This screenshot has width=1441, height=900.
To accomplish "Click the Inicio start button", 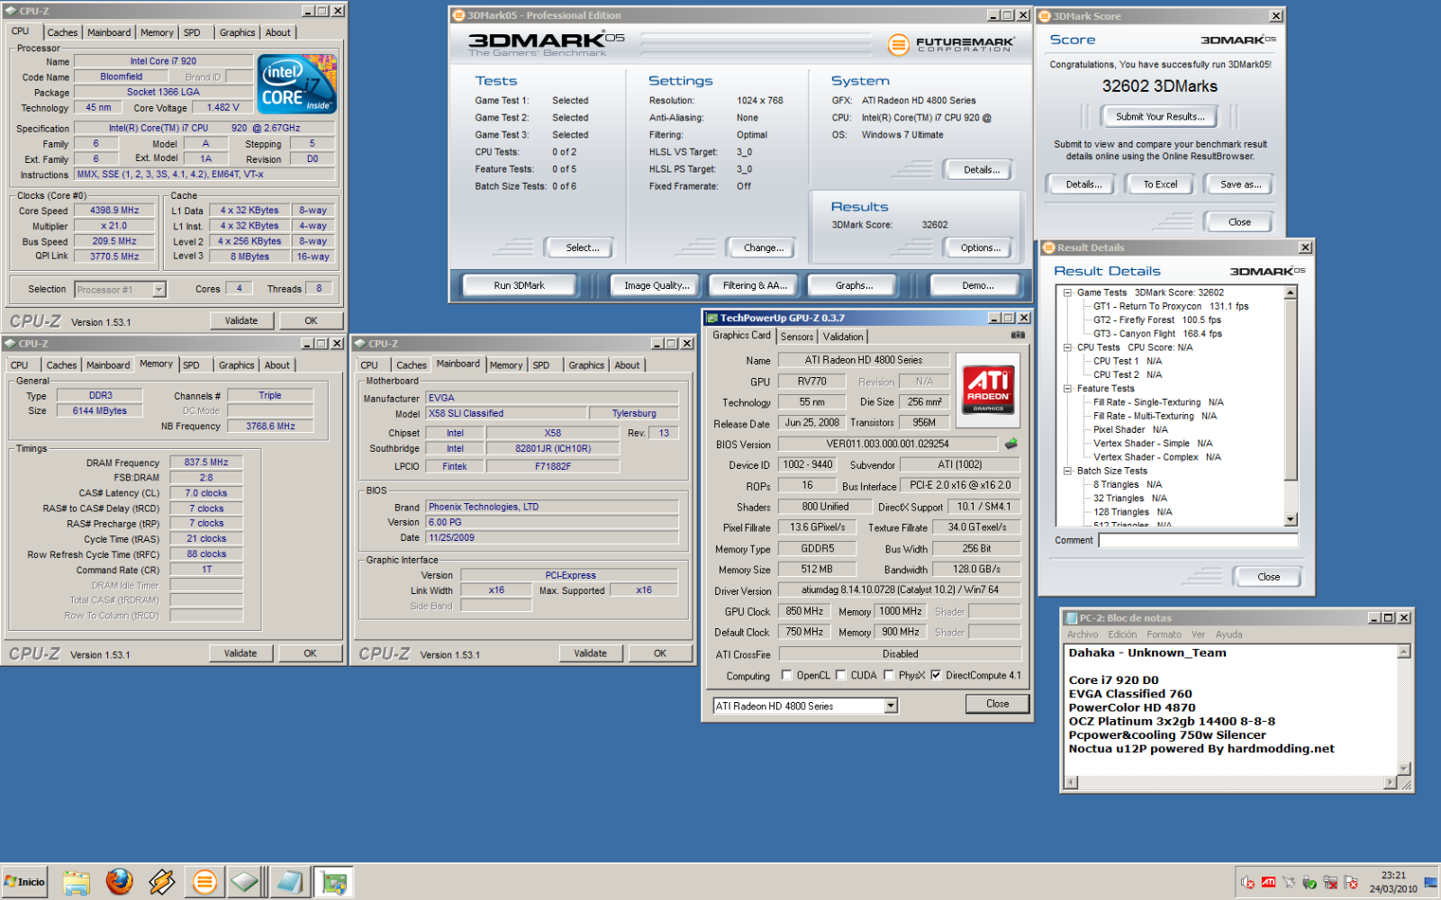I will [24, 882].
